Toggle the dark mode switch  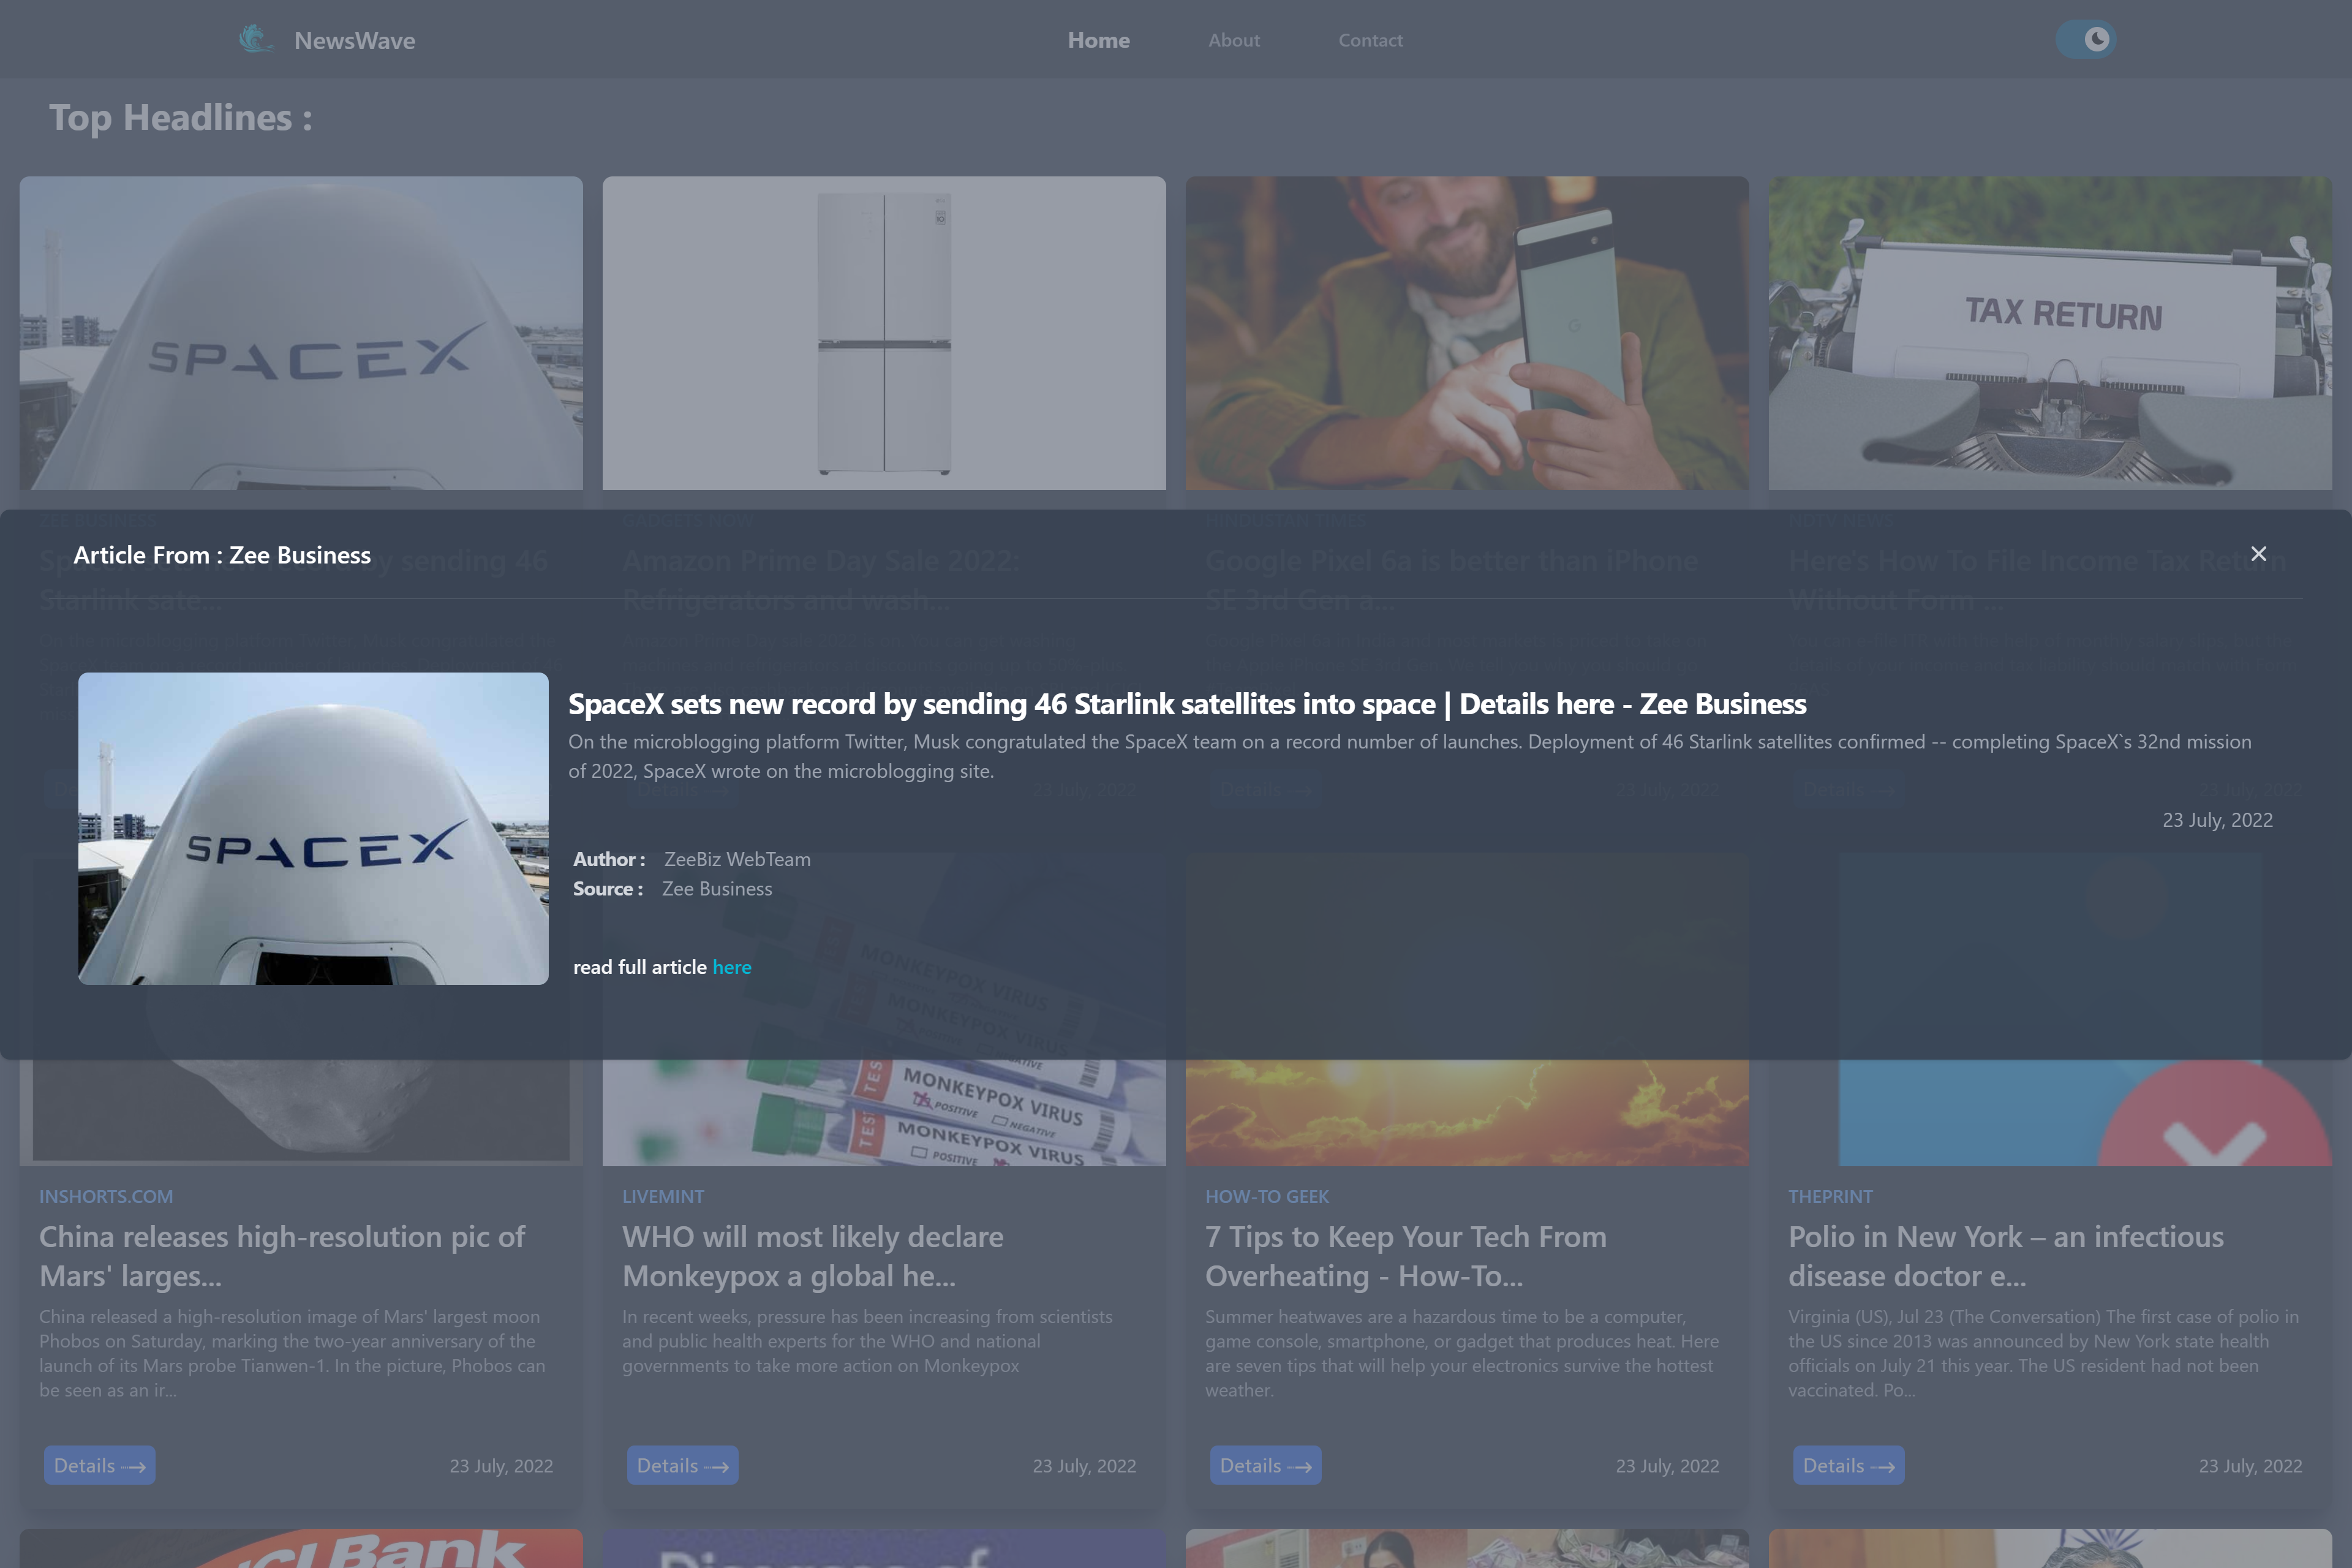tap(2086, 40)
